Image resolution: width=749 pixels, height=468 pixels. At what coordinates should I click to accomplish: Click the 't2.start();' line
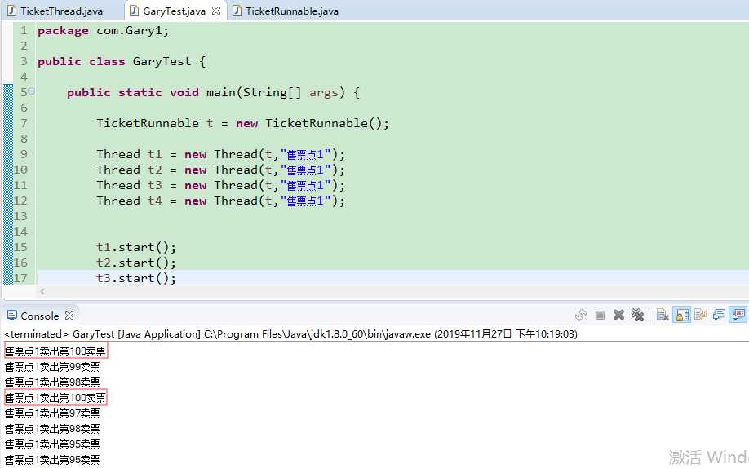[x=136, y=263]
